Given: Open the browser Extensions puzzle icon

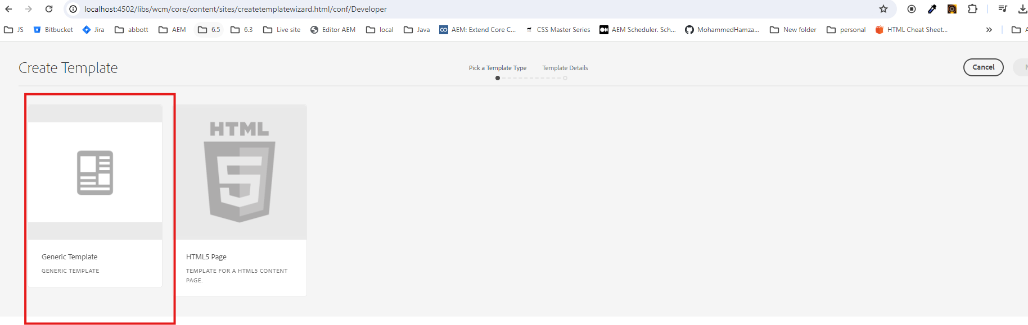Looking at the screenshot, I should pos(972,9).
